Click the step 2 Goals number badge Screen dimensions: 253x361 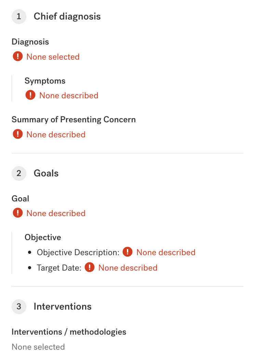pos(19,173)
